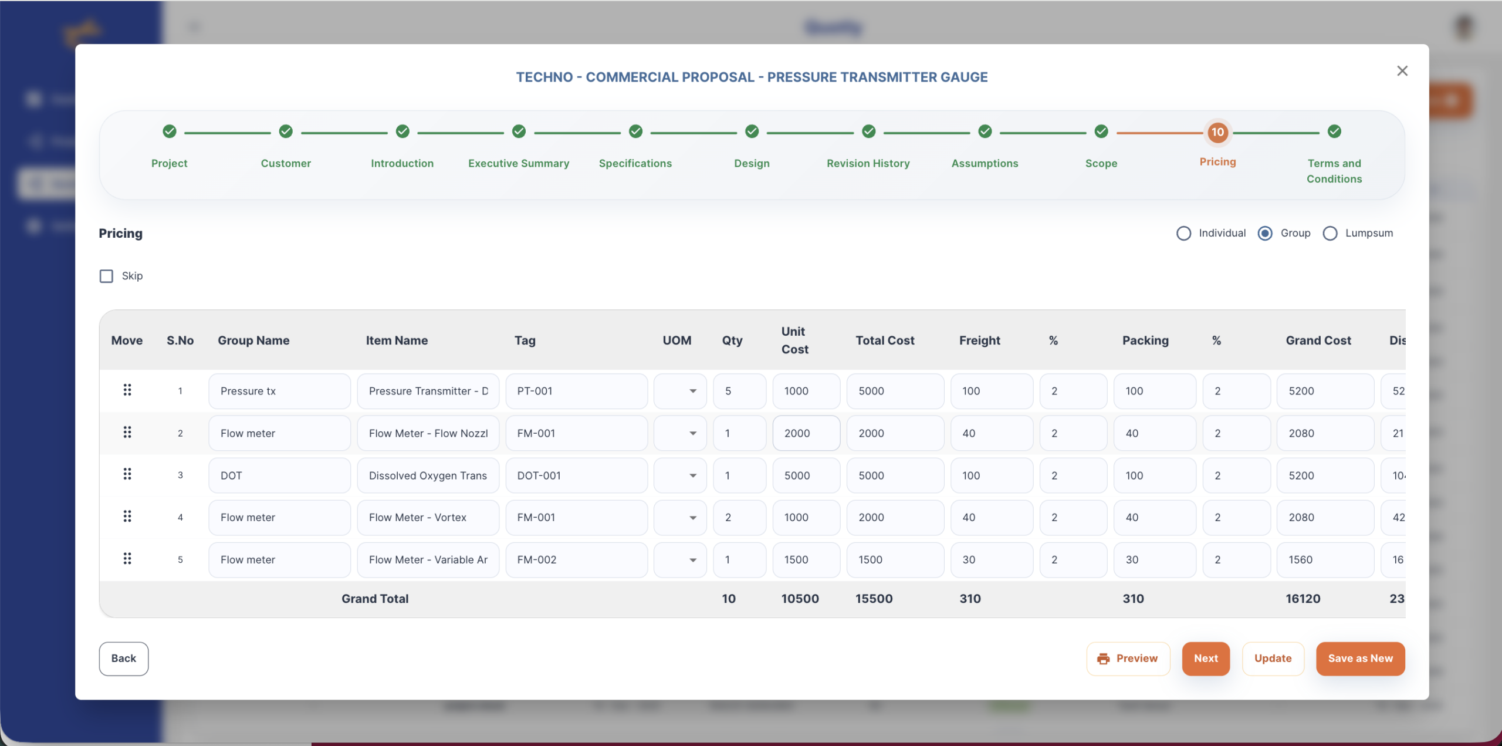Click the Back button

coord(124,659)
